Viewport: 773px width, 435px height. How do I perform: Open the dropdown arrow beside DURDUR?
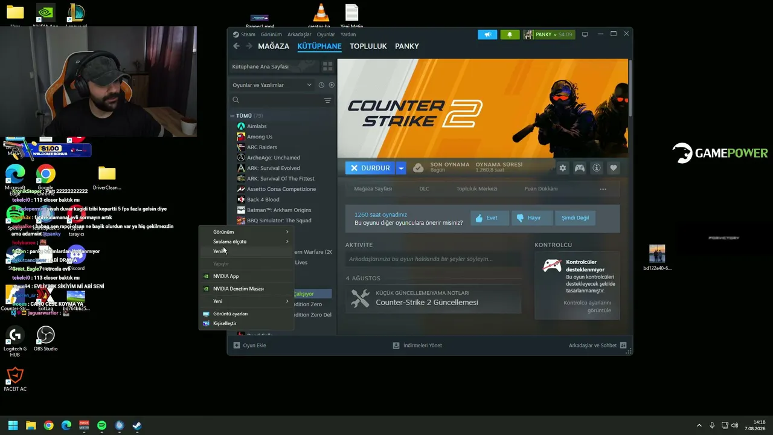[x=400, y=168]
